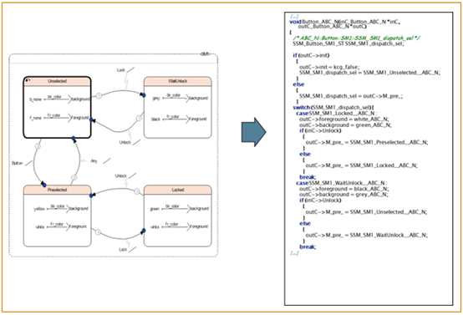463x315 pixels.
Task: Click the bk_color arrow in Locked state
Action: click(174, 208)
